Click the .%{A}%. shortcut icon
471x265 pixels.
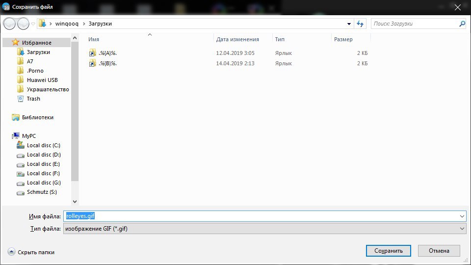click(92, 53)
